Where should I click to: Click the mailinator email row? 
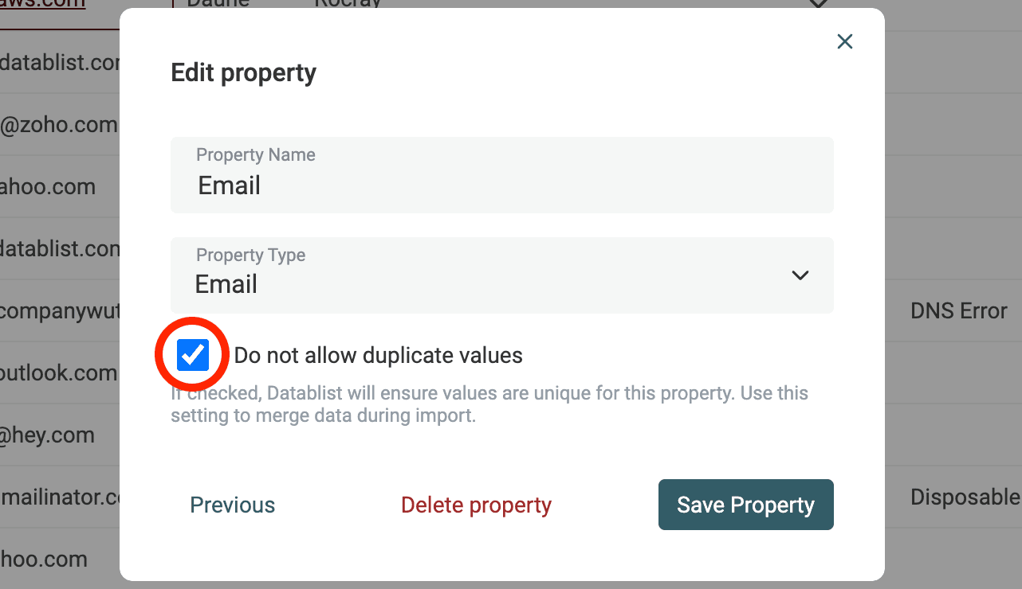60,497
